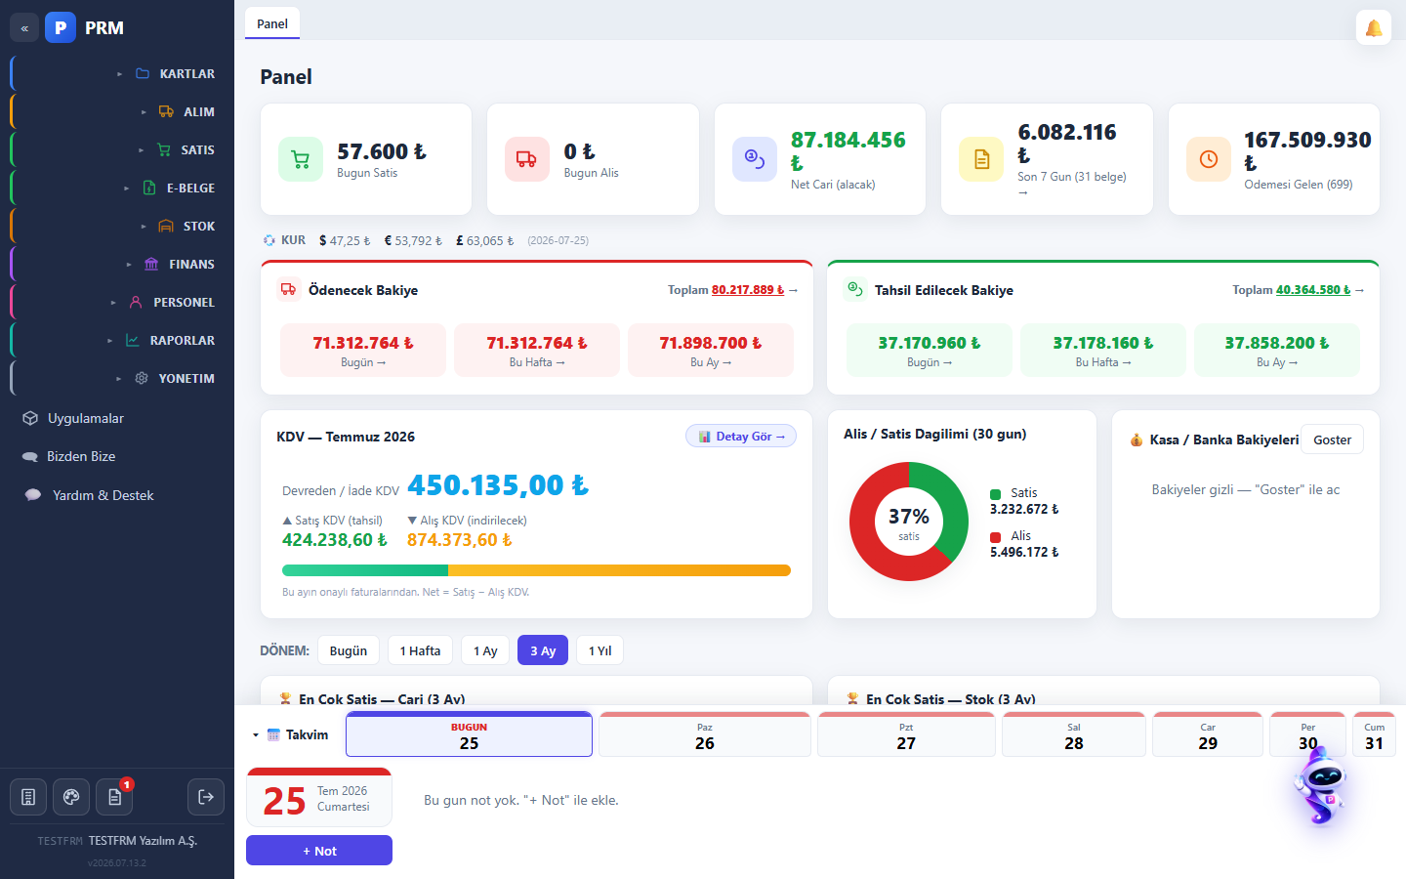Image resolution: width=1406 pixels, height=879 pixels.
Task: Click the folder icon beside KARTLAR
Action: (x=143, y=73)
